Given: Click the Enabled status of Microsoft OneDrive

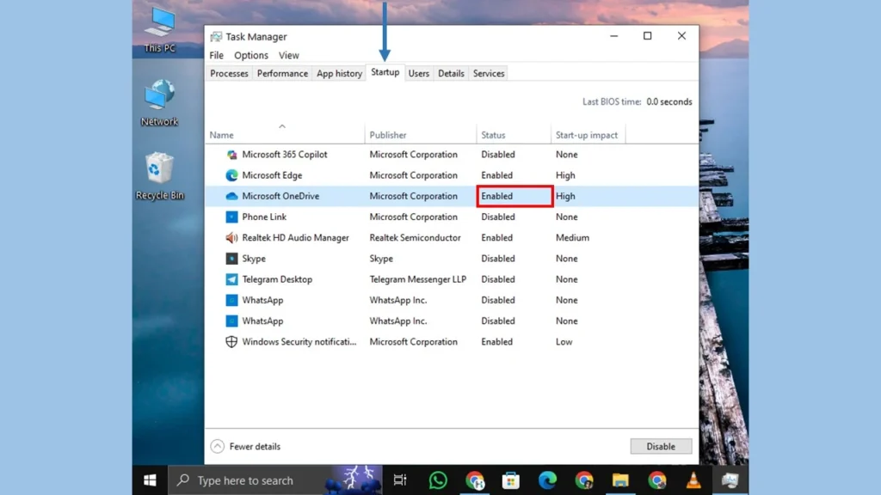Looking at the screenshot, I should pyautogui.click(x=496, y=196).
